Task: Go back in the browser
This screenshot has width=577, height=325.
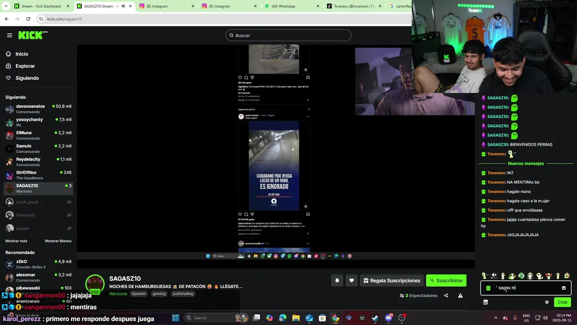Action: click(6, 19)
